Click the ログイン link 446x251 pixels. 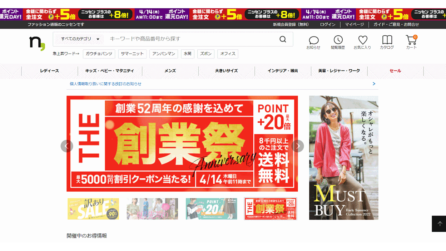pyautogui.click(x=328, y=25)
